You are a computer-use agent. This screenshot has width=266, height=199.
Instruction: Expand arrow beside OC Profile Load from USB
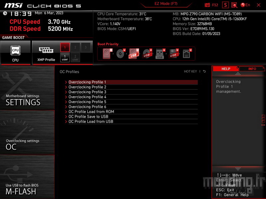(x=66, y=121)
